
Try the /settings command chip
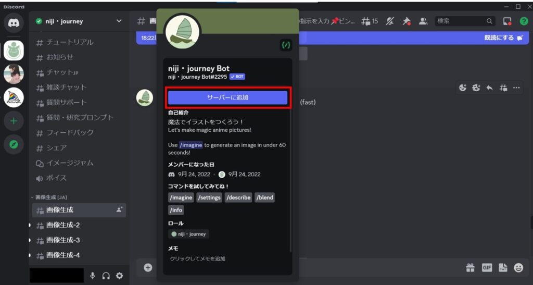click(x=209, y=197)
